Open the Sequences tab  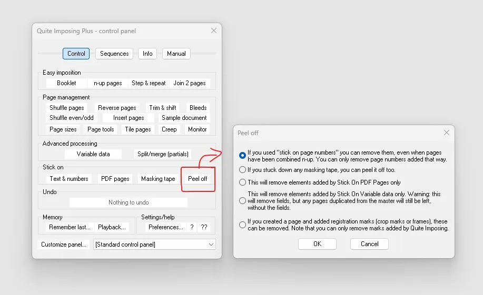[x=114, y=54]
